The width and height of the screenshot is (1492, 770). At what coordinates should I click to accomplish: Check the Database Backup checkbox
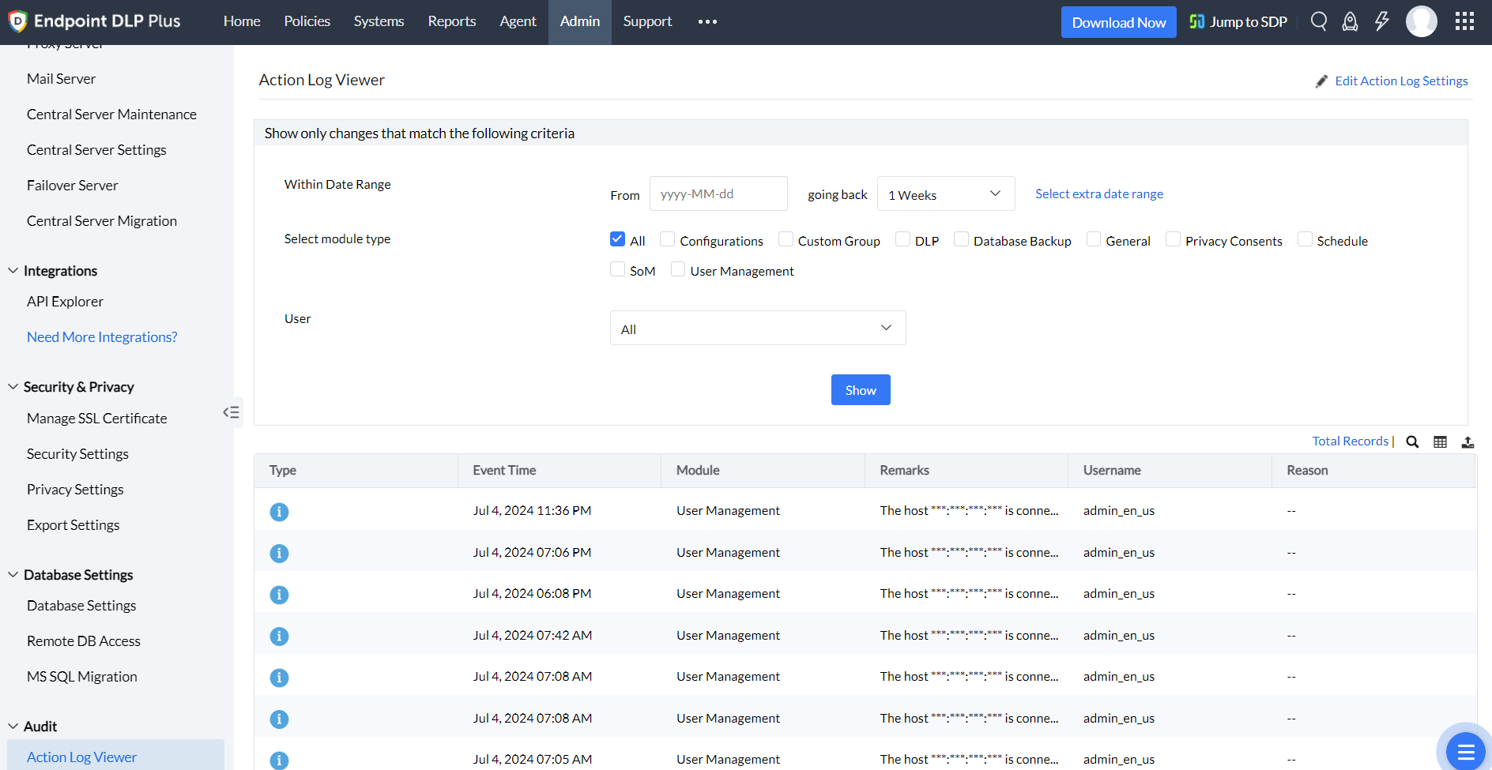coord(961,239)
